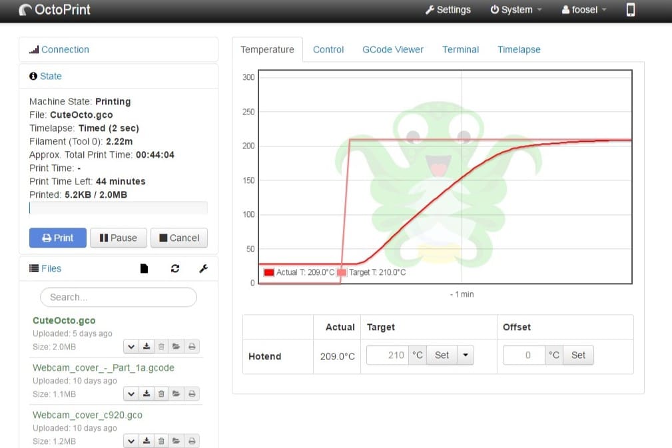
Task: Open the Terminal tab
Action: click(460, 50)
